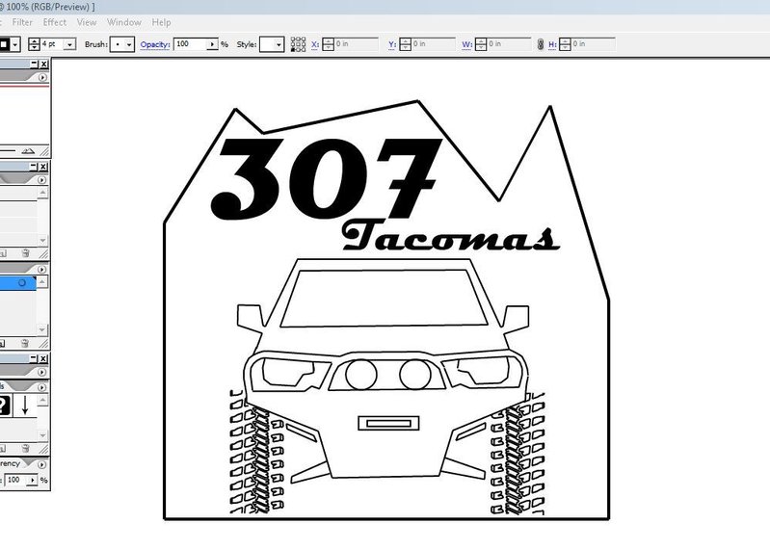This screenshot has width=770, height=550.
Task: Open the Filter menu
Action: point(22,22)
